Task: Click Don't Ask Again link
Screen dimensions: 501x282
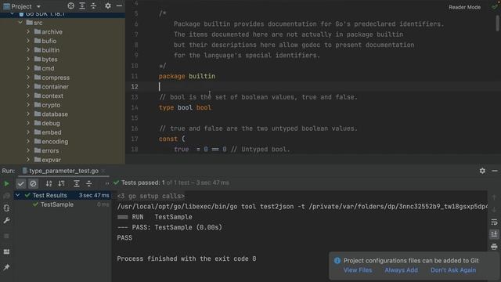Action: tap(453, 270)
